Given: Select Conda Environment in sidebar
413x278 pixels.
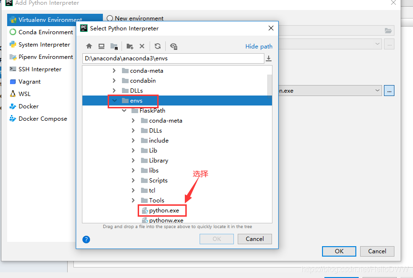Looking at the screenshot, I should [41, 32].
